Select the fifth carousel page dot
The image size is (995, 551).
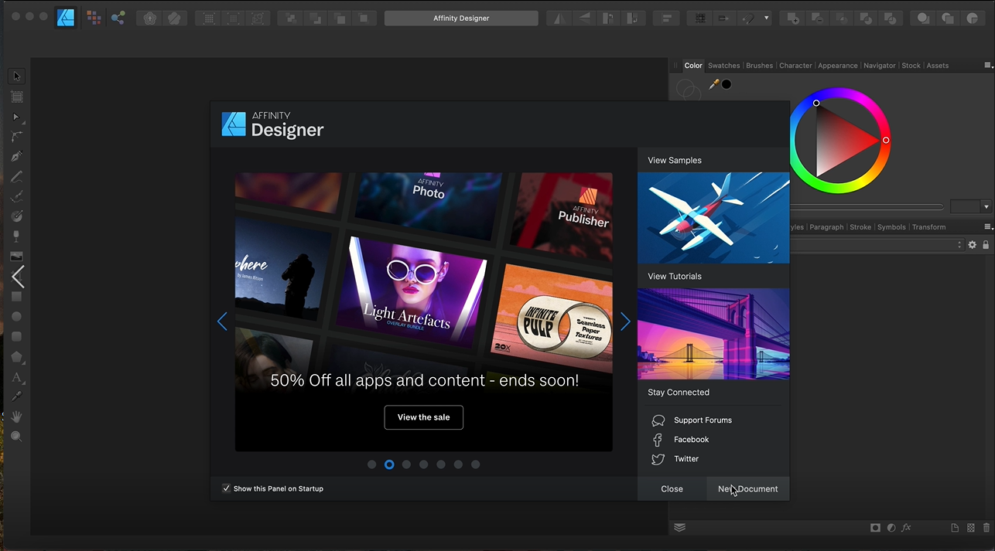441,464
